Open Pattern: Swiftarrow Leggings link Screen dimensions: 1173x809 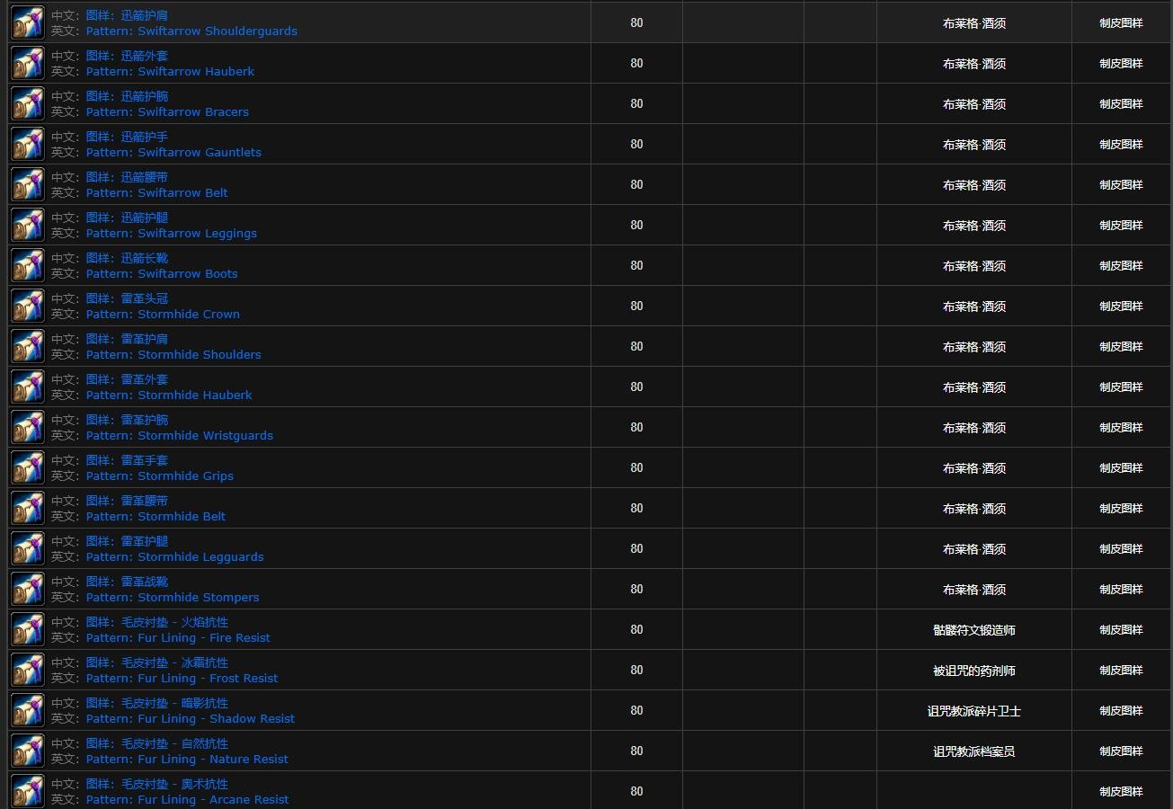(x=171, y=234)
